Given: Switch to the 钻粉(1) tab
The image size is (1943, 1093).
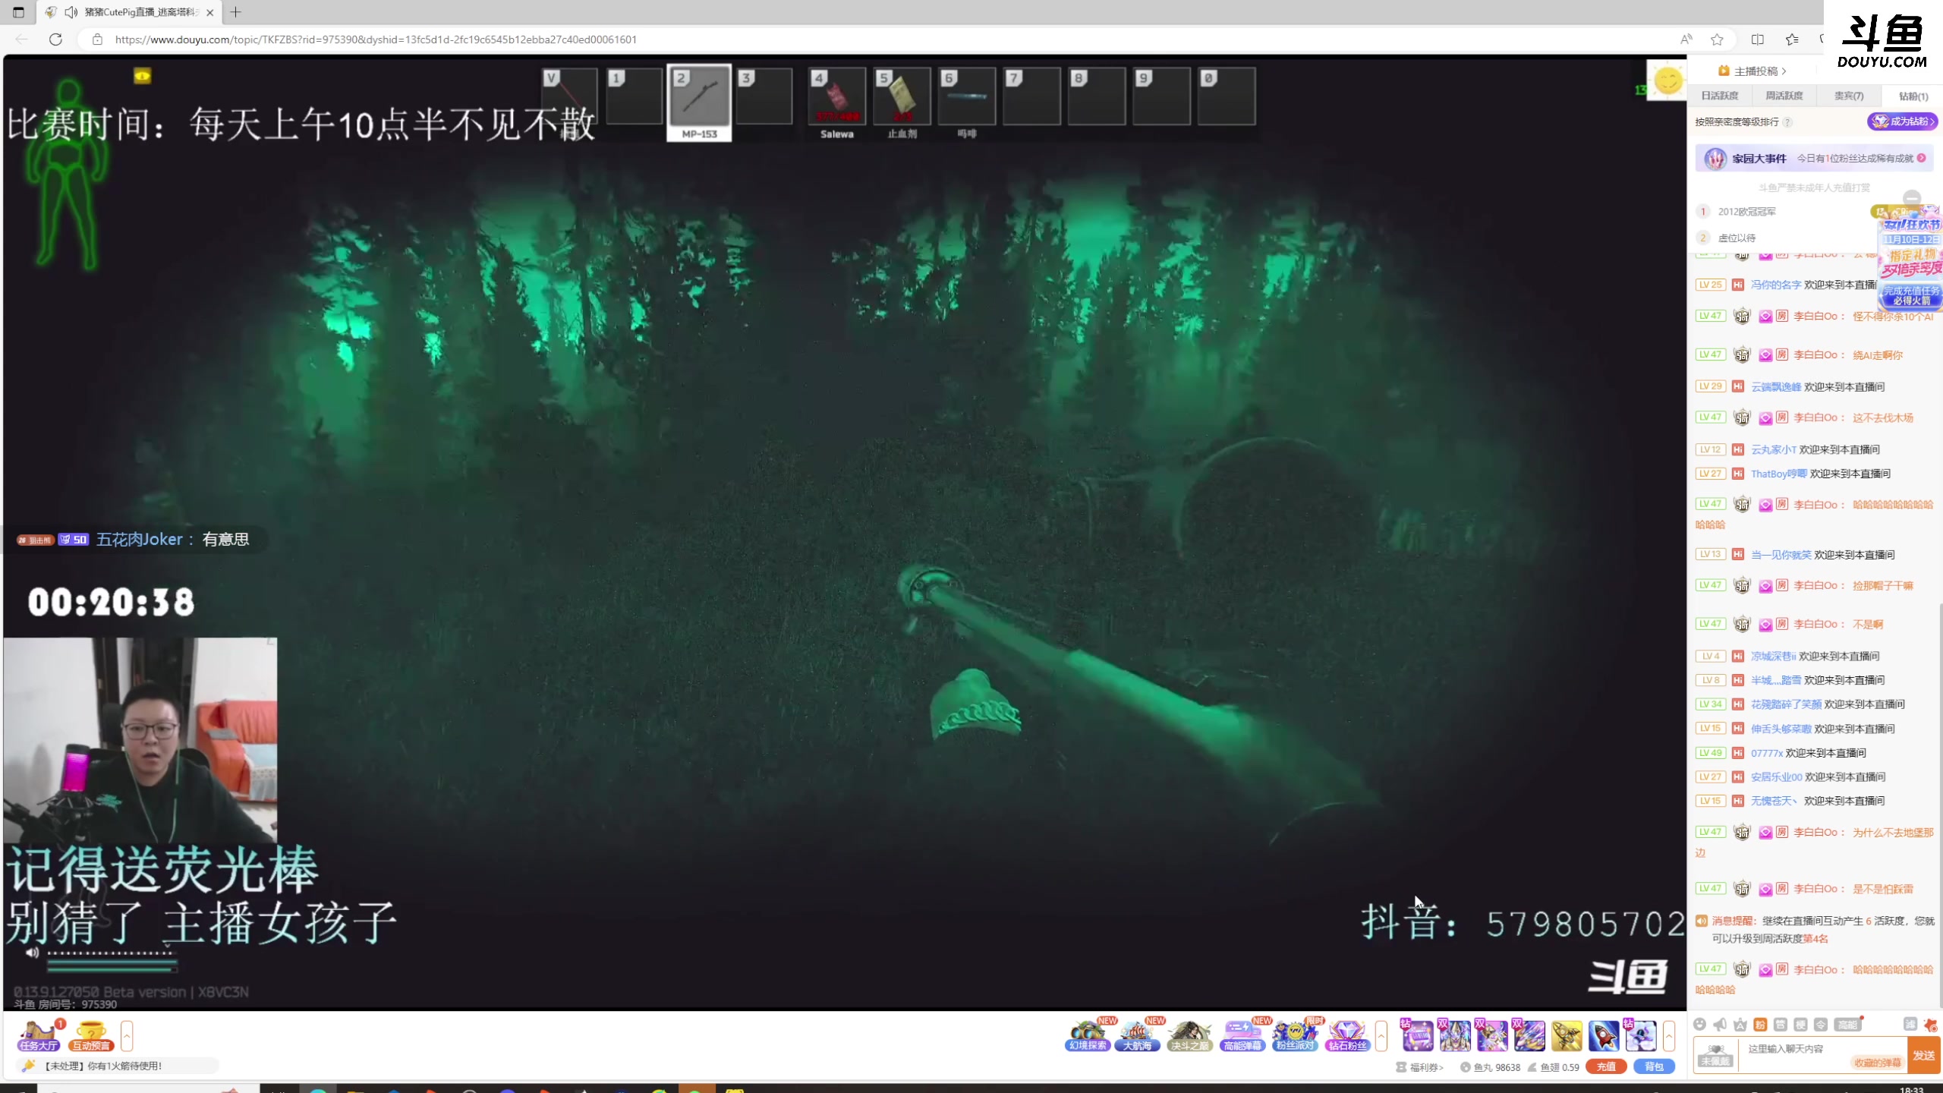Looking at the screenshot, I should coord(1913,96).
